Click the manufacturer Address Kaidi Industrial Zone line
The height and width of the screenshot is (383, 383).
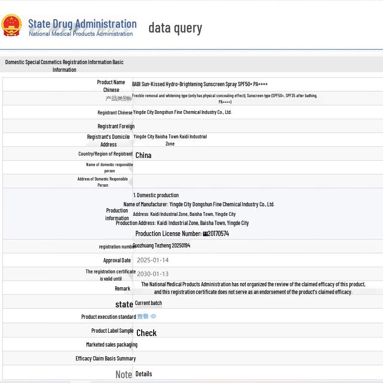(184, 214)
